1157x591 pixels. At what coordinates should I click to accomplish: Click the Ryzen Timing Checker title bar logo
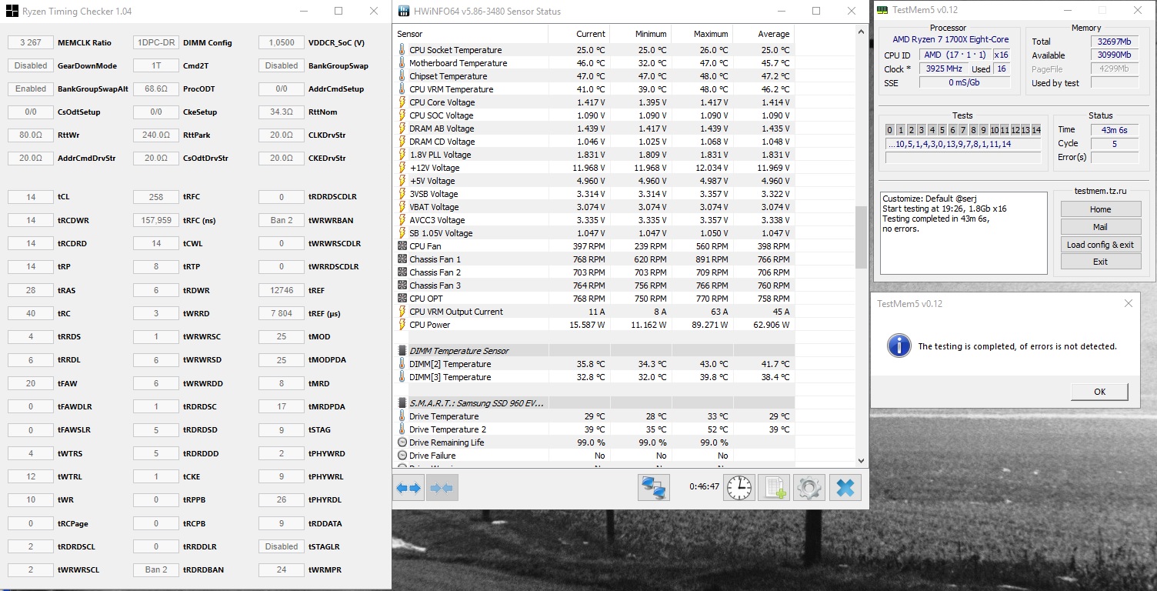coord(12,12)
